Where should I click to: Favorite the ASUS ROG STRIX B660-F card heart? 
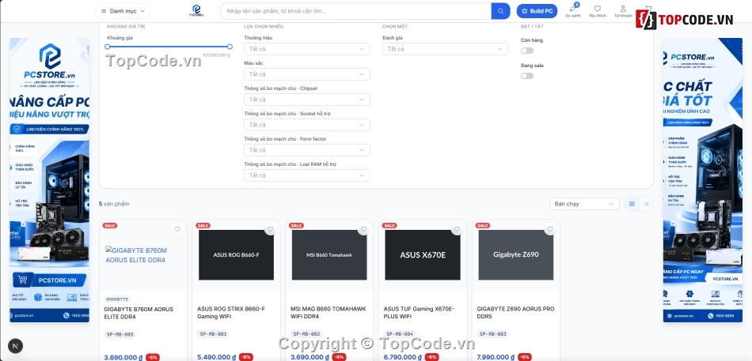[271, 229]
